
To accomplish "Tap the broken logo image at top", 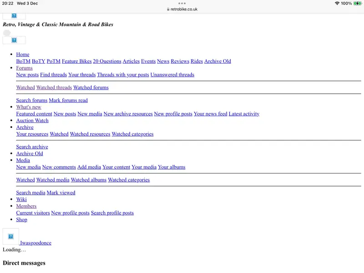I will click(14, 16).
